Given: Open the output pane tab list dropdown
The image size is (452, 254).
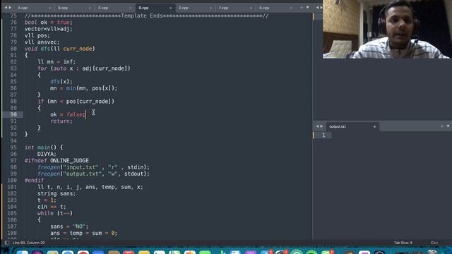Looking at the screenshot, I should [x=448, y=126].
